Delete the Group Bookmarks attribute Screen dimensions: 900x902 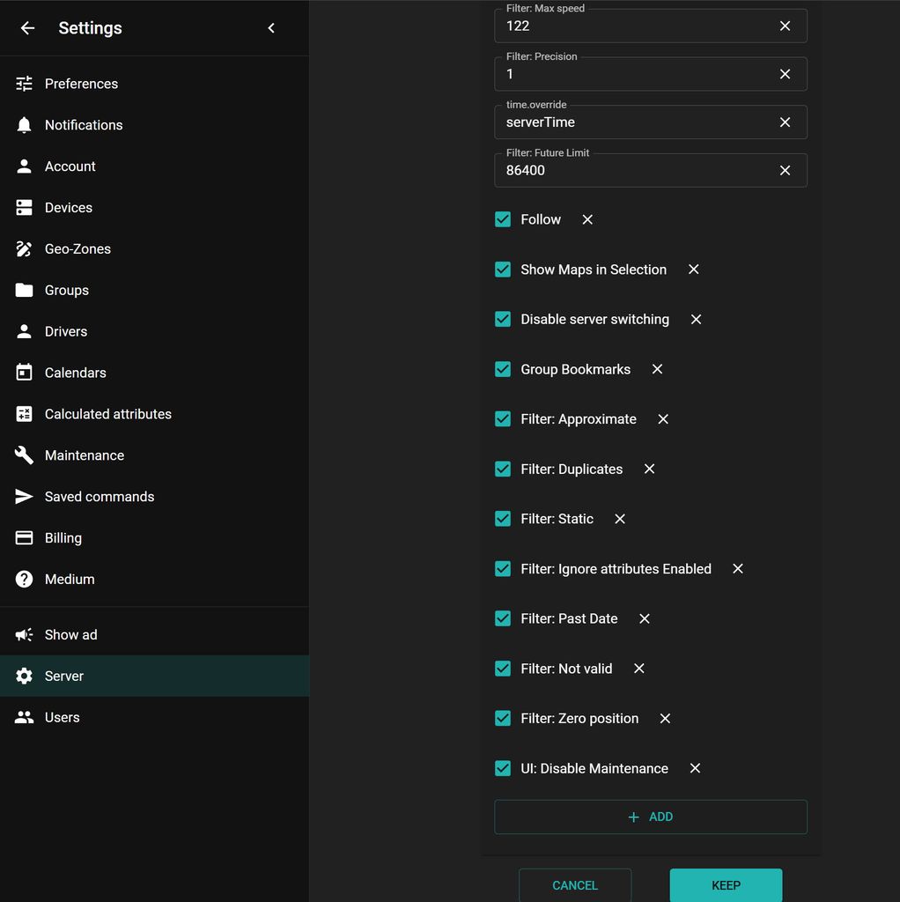[x=657, y=369]
